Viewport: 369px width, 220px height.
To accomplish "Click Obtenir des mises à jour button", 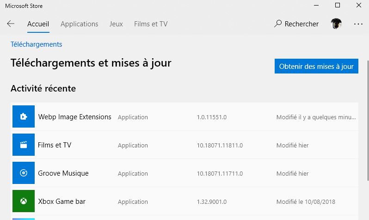I will point(316,66).
